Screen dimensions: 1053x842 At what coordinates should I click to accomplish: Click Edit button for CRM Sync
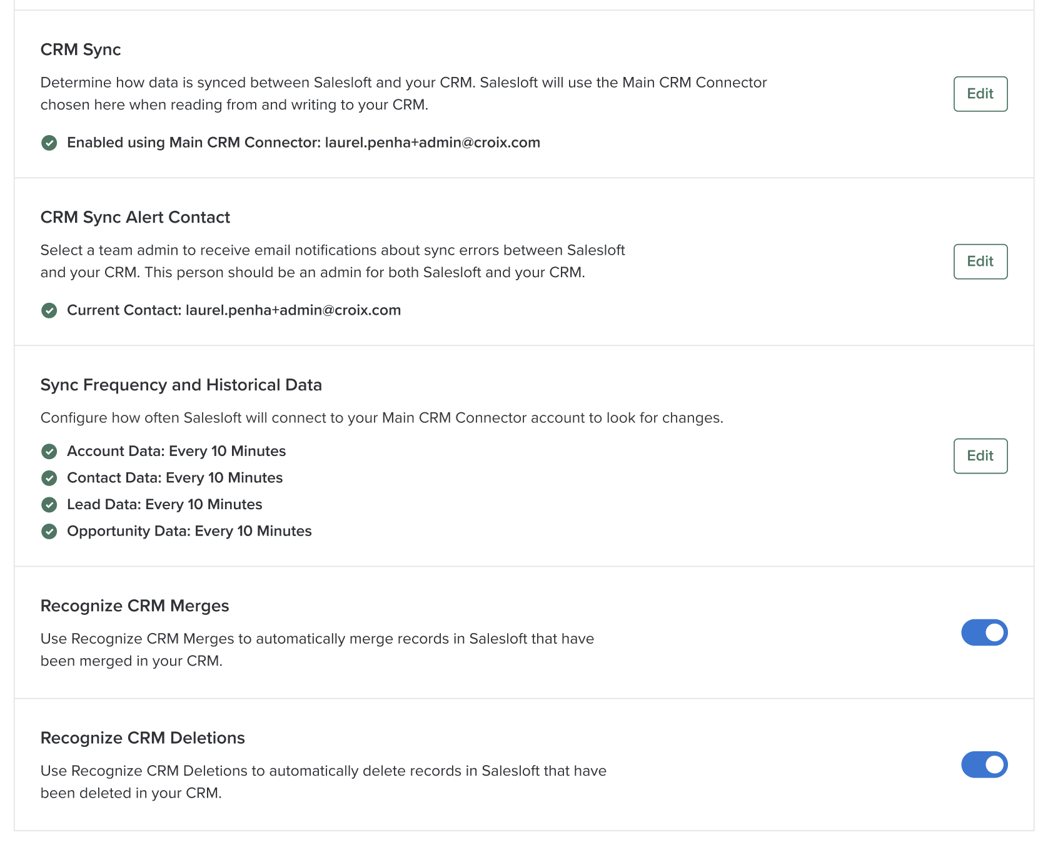(x=980, y=94)
